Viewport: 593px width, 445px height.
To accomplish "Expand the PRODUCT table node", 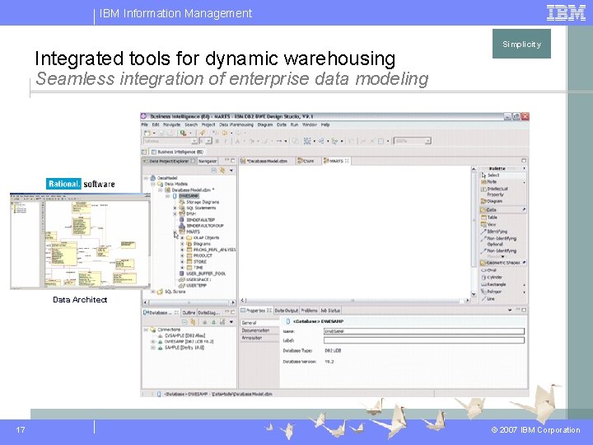I will (x=182, y=255).
